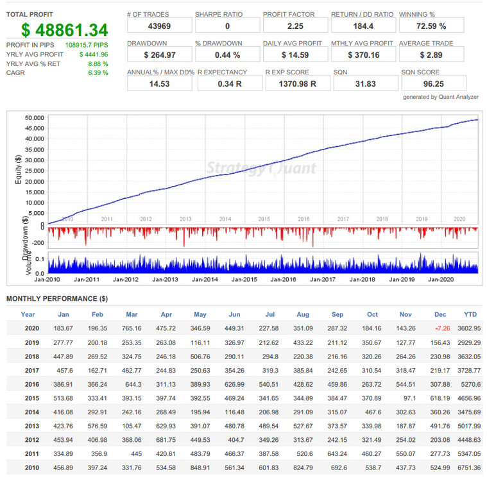
Task: Select the 2017 year row label
Action: click(32, 371)
